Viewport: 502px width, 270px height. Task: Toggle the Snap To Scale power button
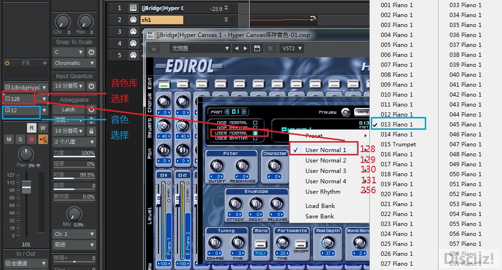[91, 52]
